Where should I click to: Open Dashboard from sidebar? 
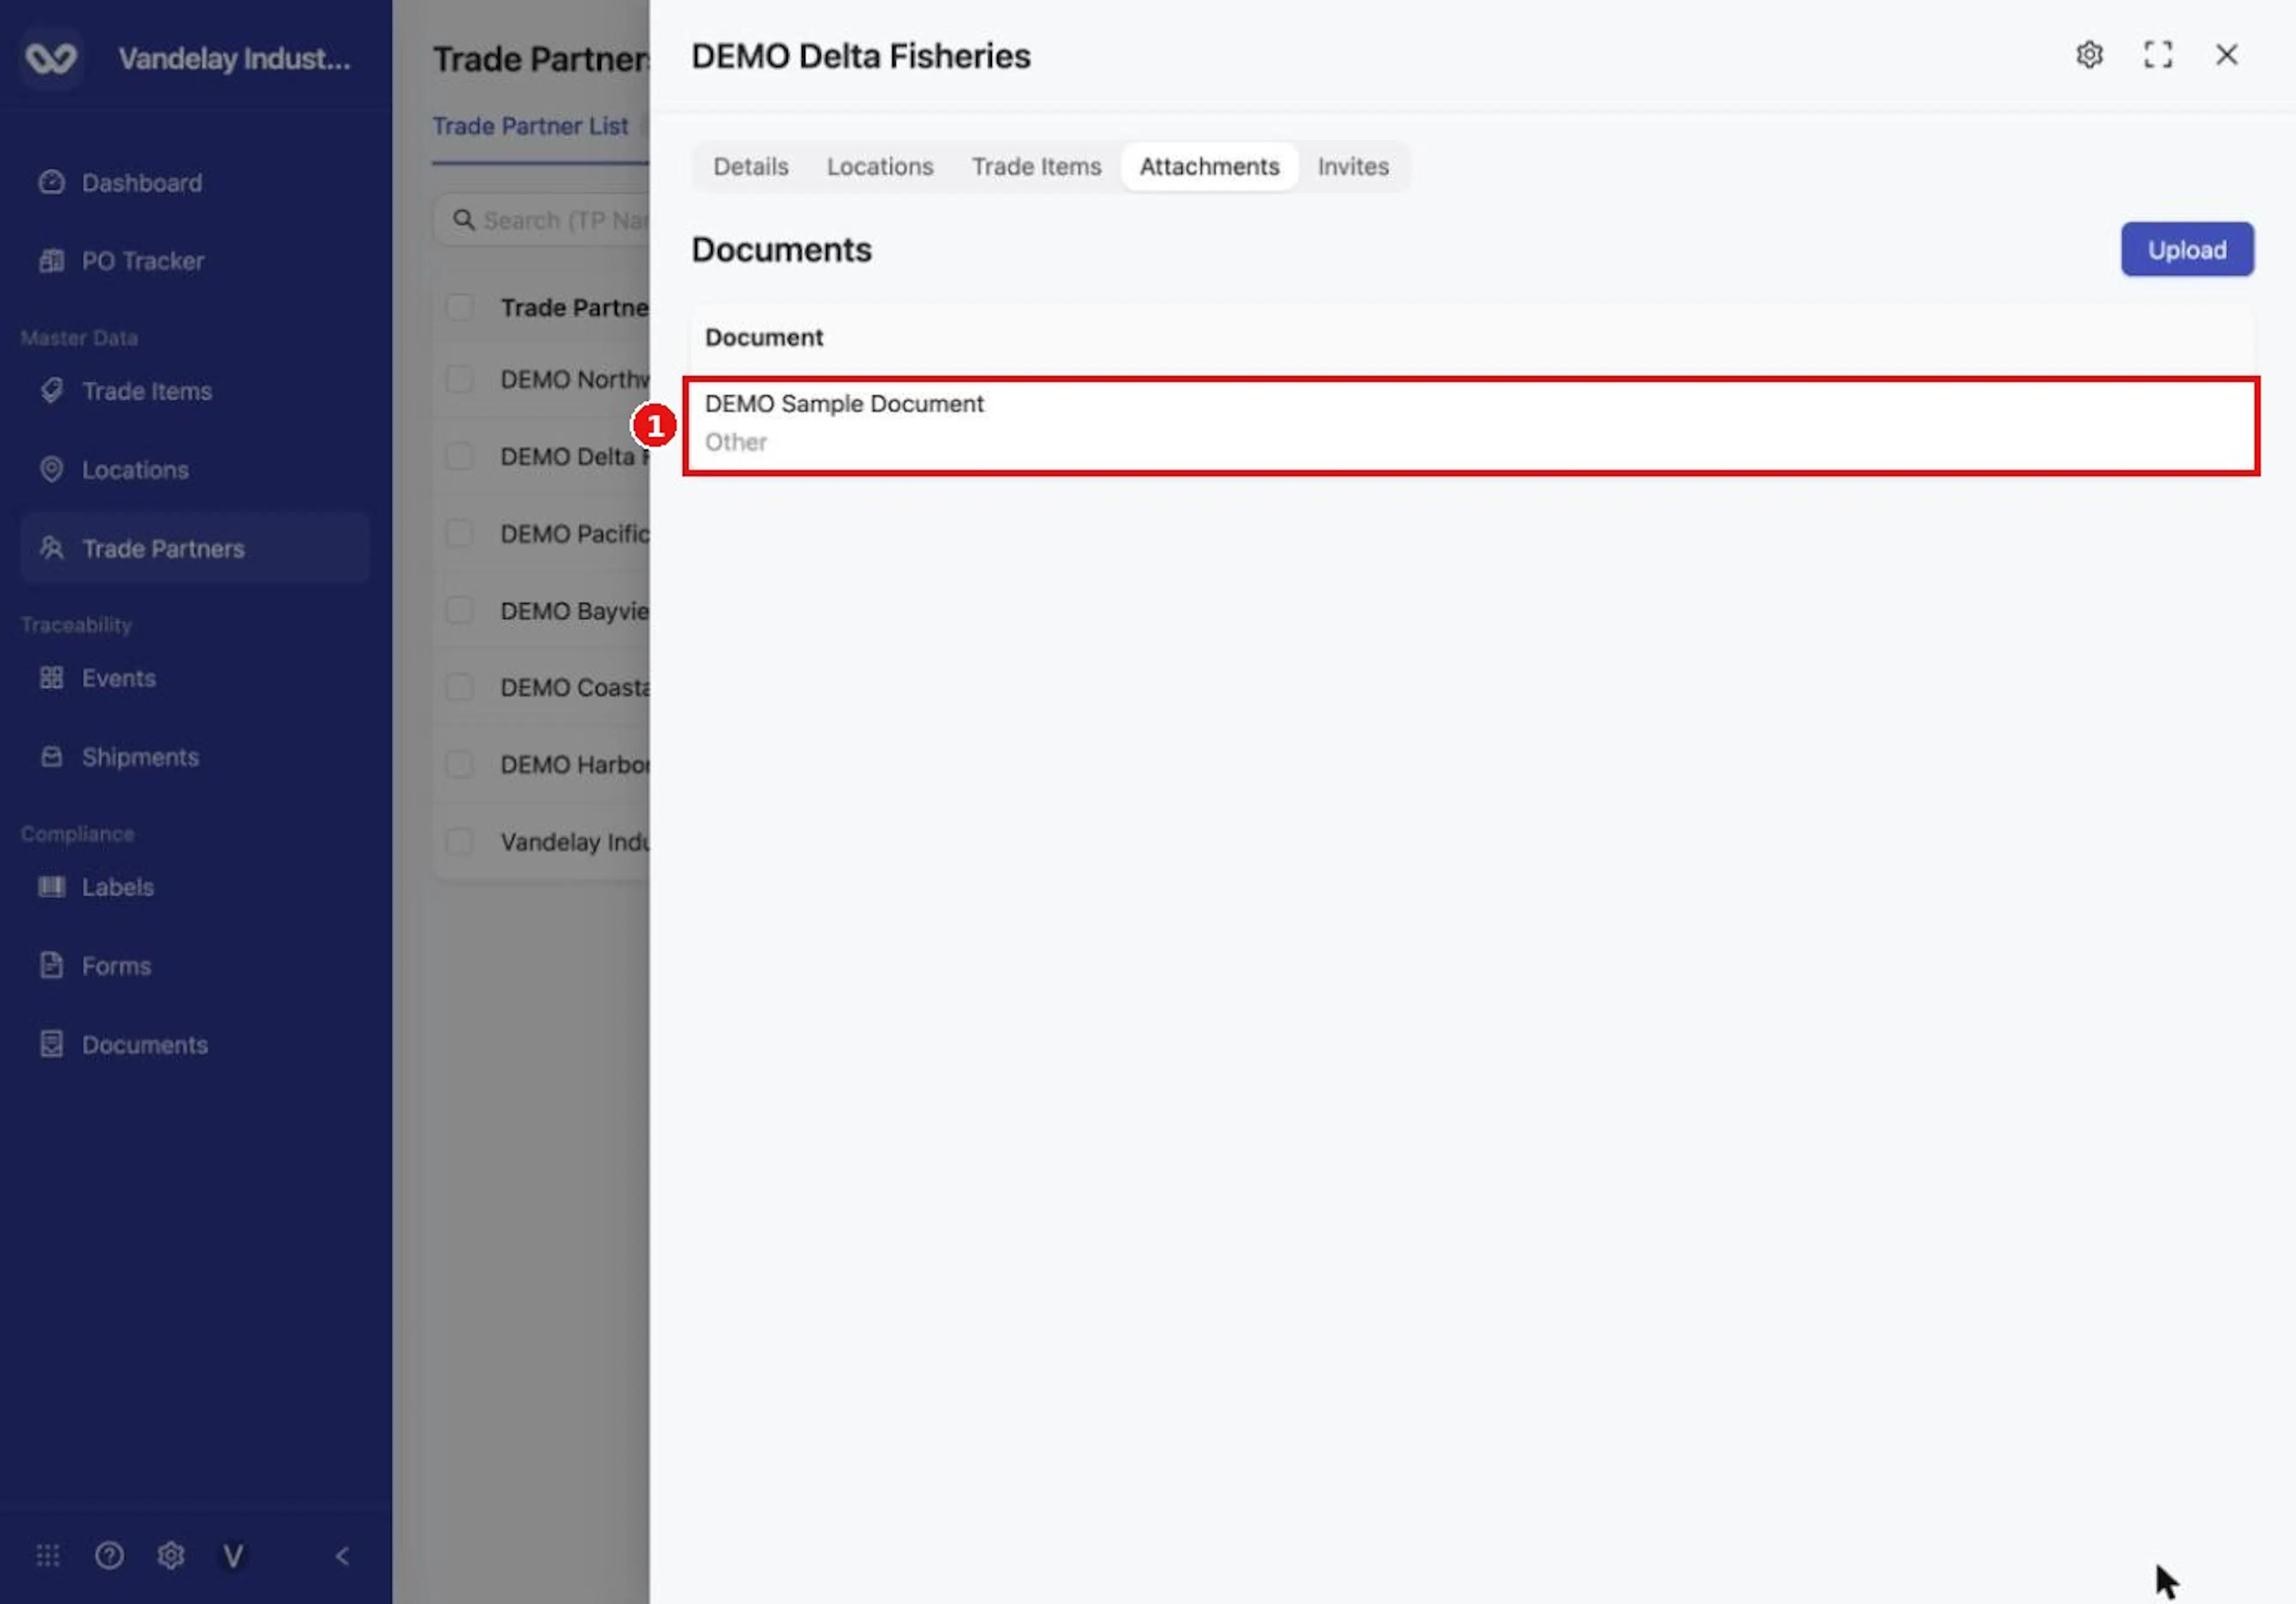pyautogui.click(x=195, y=183)
